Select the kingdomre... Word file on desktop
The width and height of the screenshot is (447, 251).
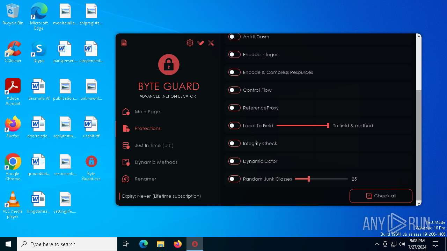[39, 202]
